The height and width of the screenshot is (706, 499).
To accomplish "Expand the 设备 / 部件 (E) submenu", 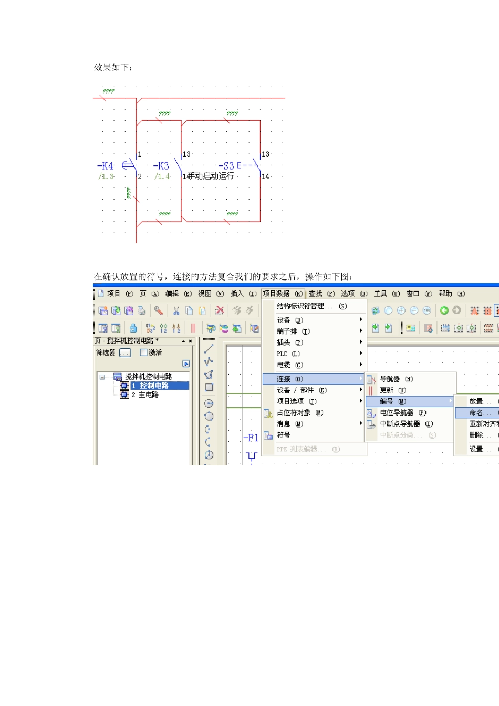I will (x=314, y=390).
